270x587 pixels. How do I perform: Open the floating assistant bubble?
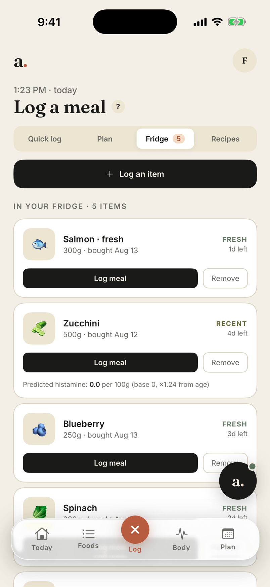pos(238,481)
